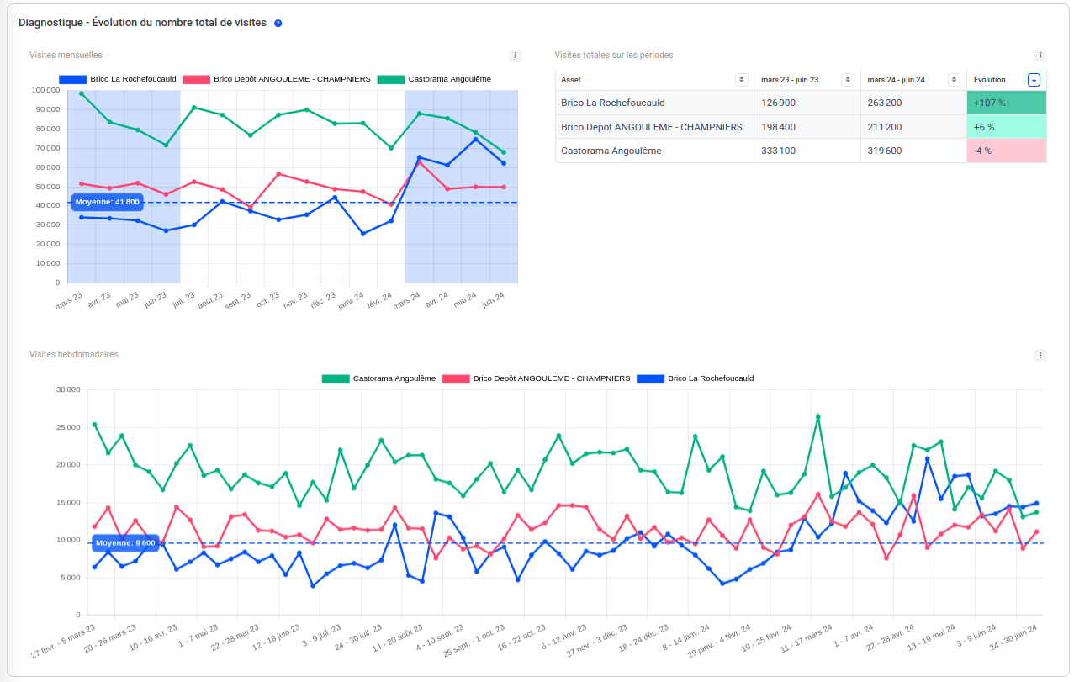Toggle the Evolution column descending sort arrow

[x=1034, y=80]
